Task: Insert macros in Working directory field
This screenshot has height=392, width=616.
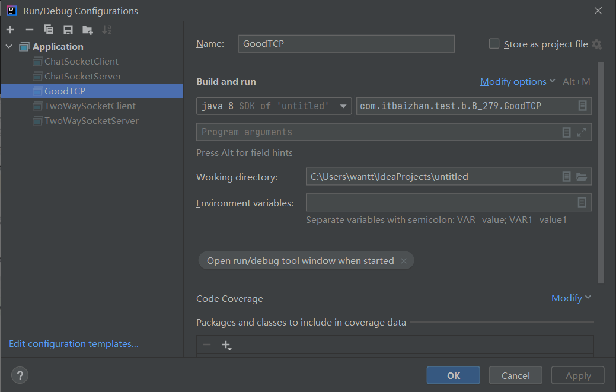Action: [566, 177]
